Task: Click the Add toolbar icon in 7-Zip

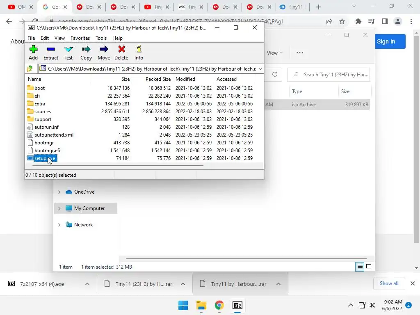Action: click(x=33, y=52)
